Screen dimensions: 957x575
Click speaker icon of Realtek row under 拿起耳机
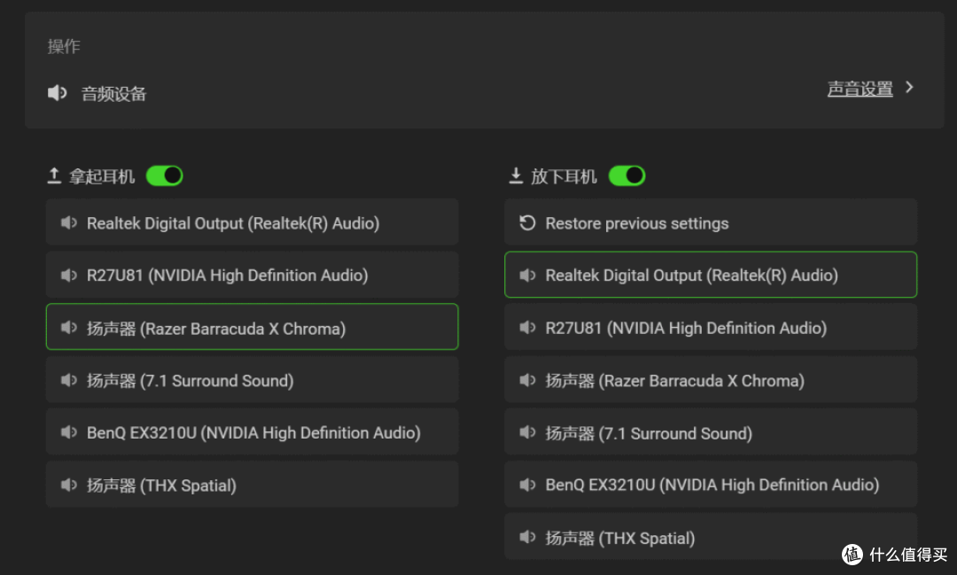(x=69, y=222)
